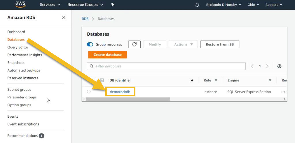Click the Filter databases search field
The width and height of the screenshot is (295, 143).
point(166,66)
